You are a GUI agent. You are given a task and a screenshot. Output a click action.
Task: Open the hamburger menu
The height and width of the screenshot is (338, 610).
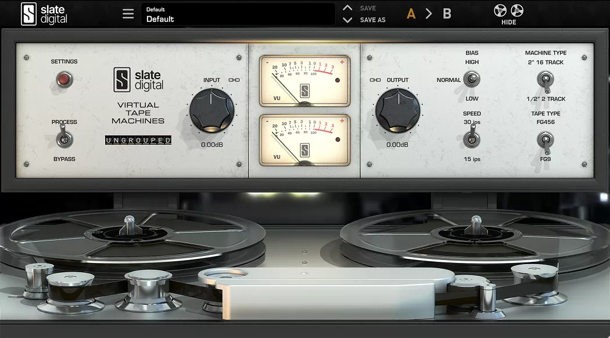point(127,13)
